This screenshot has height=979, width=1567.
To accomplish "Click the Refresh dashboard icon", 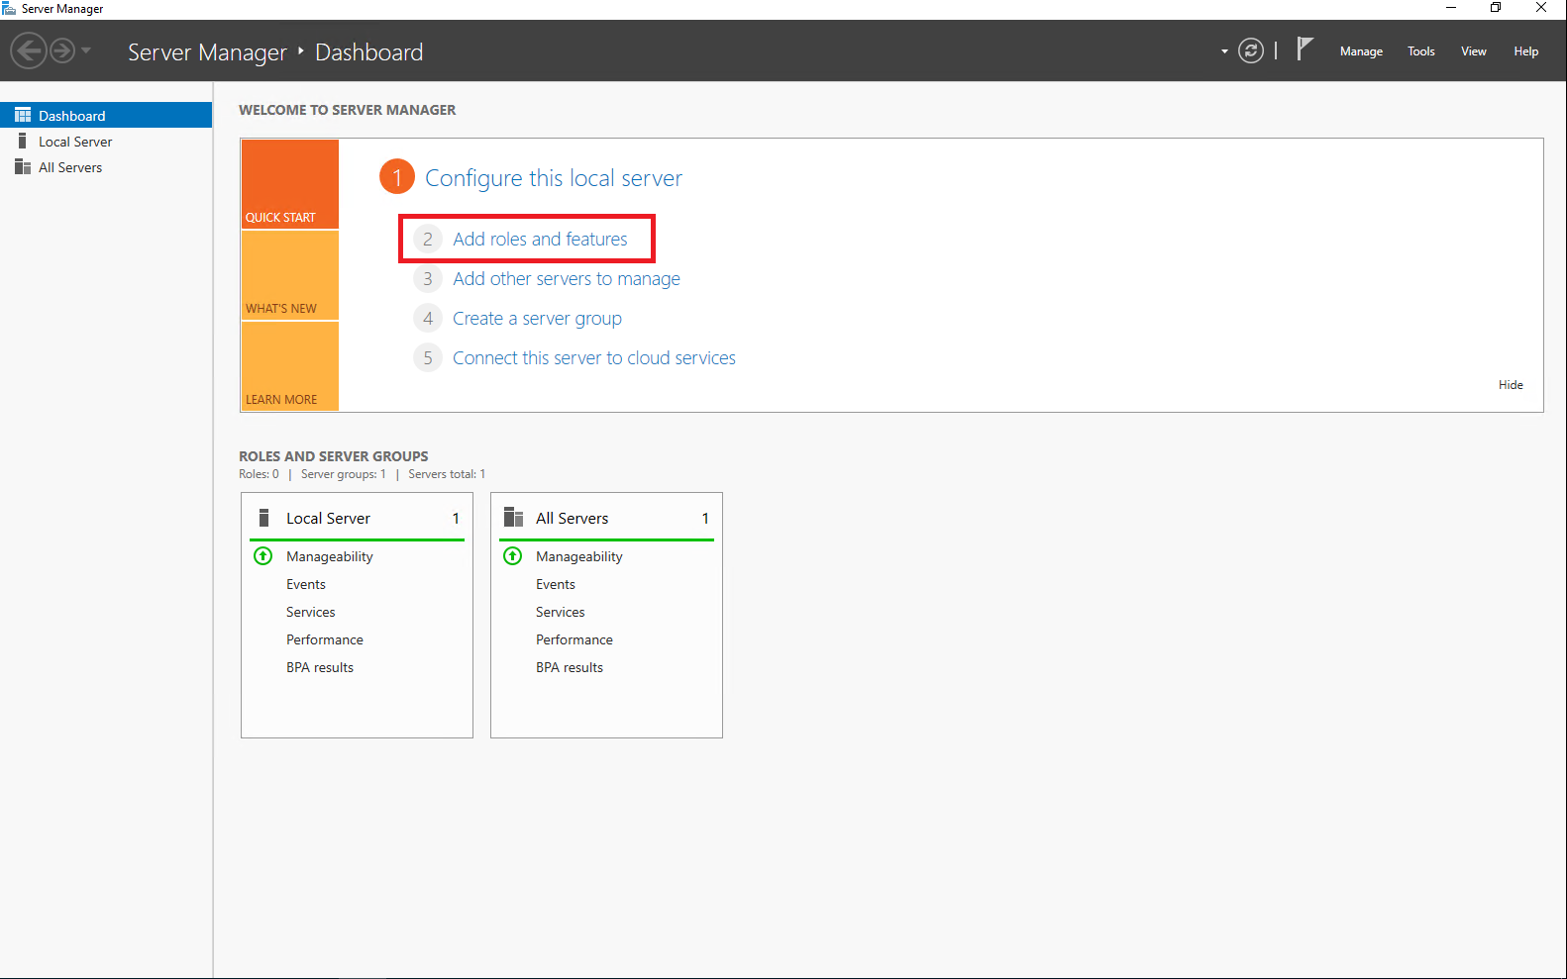I will tap(1251, 50).
